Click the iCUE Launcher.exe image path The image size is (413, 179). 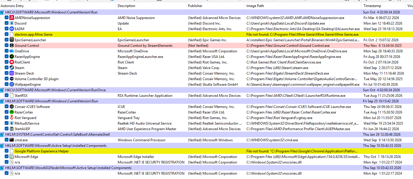pyautogui.click(x=299, y=107)
